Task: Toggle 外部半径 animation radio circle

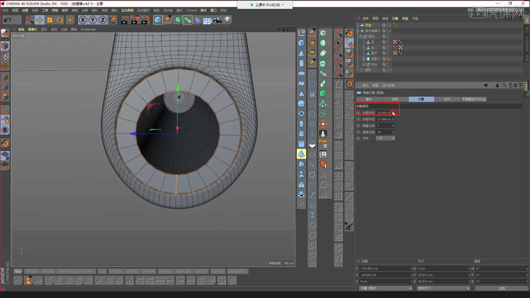Action: [359, 119]
